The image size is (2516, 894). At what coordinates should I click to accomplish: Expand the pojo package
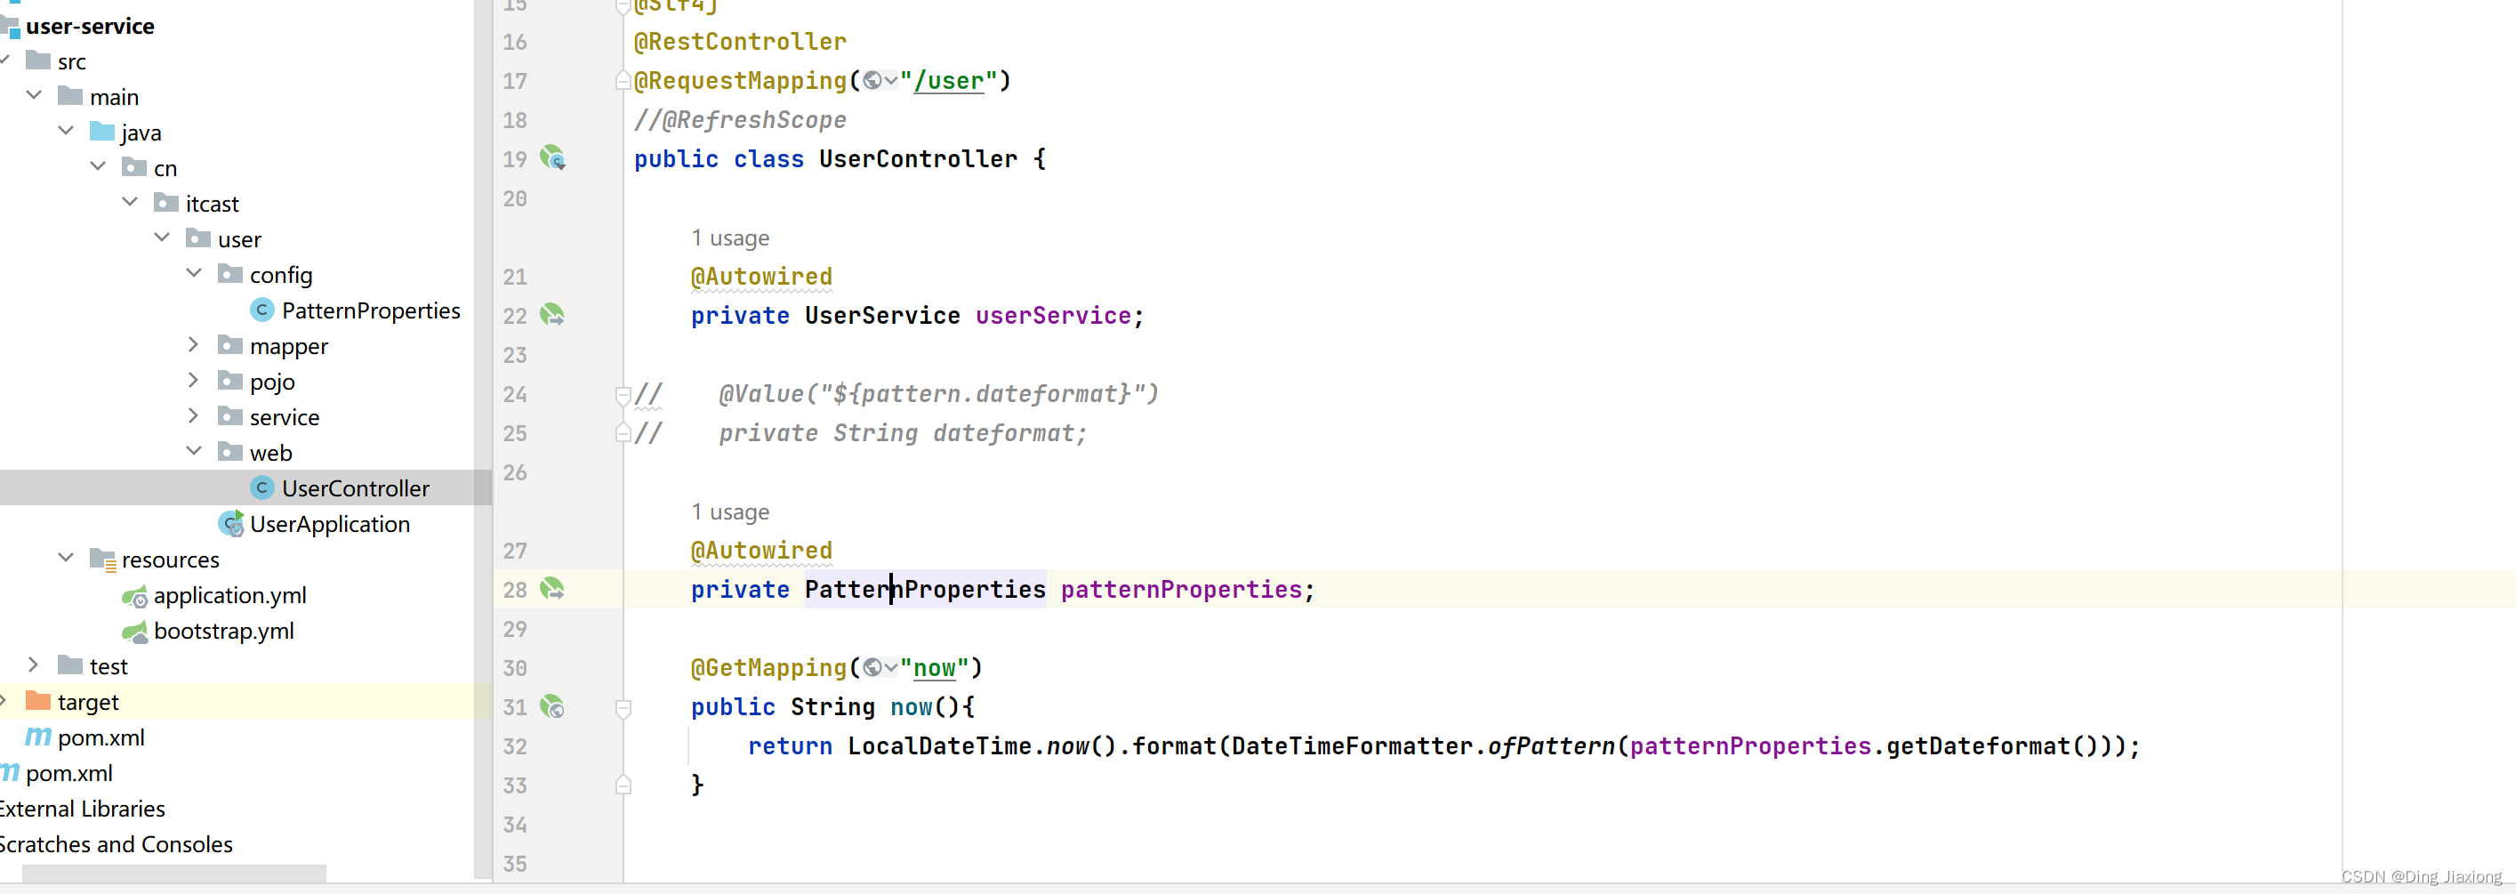coord(193,379)
